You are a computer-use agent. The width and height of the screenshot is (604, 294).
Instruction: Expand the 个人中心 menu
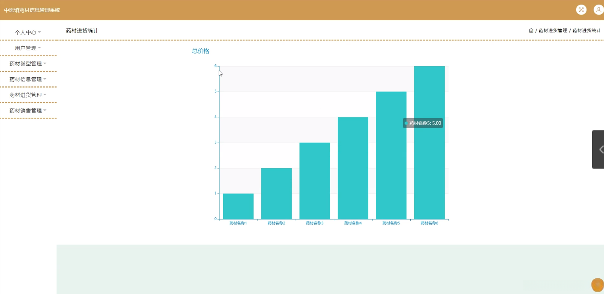point(28,32)
